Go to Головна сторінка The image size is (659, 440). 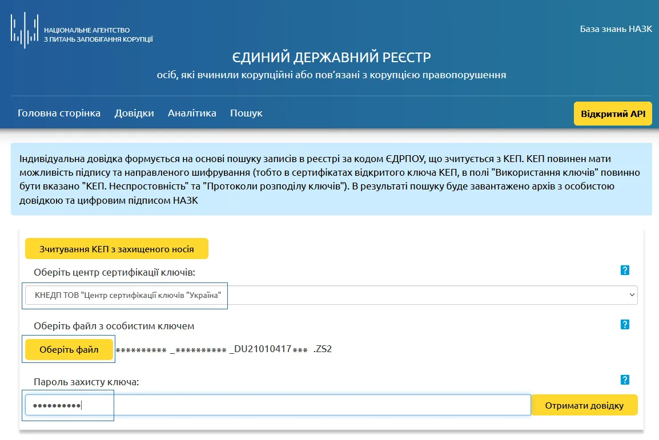point(59,114)
